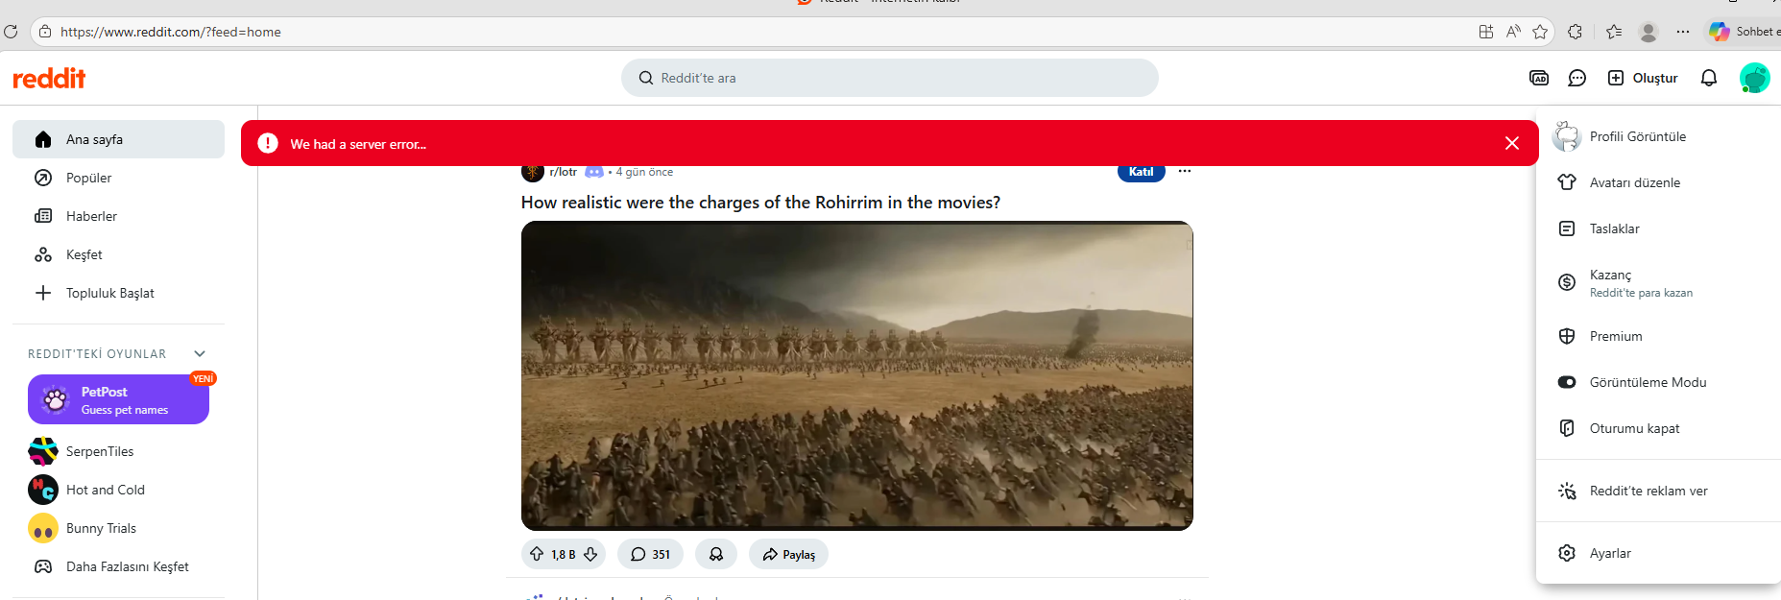This screenshot has height=600, width=1781.
Task: Reload the page in the browser
Action: point(11,32)
